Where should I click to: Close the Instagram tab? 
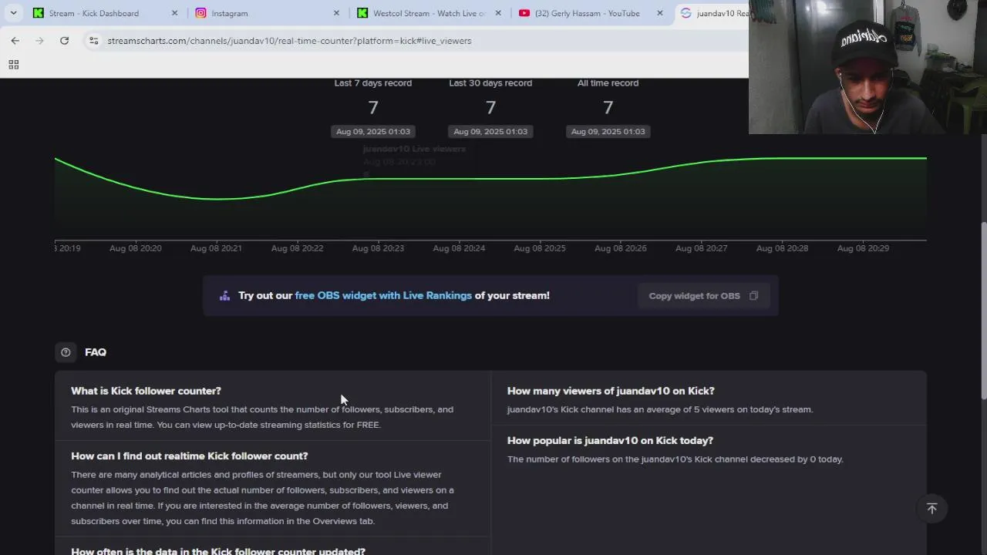click(336, 13)
